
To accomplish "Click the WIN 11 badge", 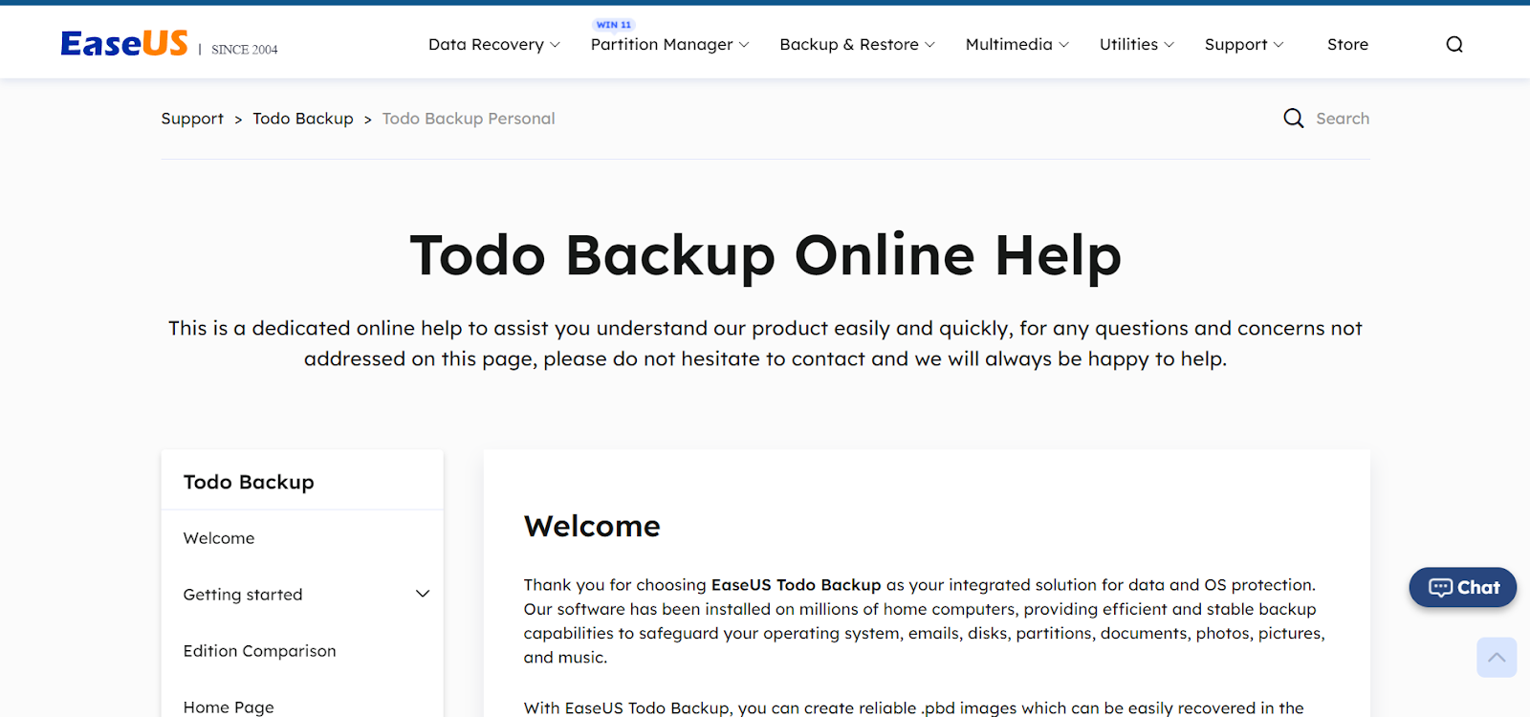I will pyautogui.click(x=614, y=25).
